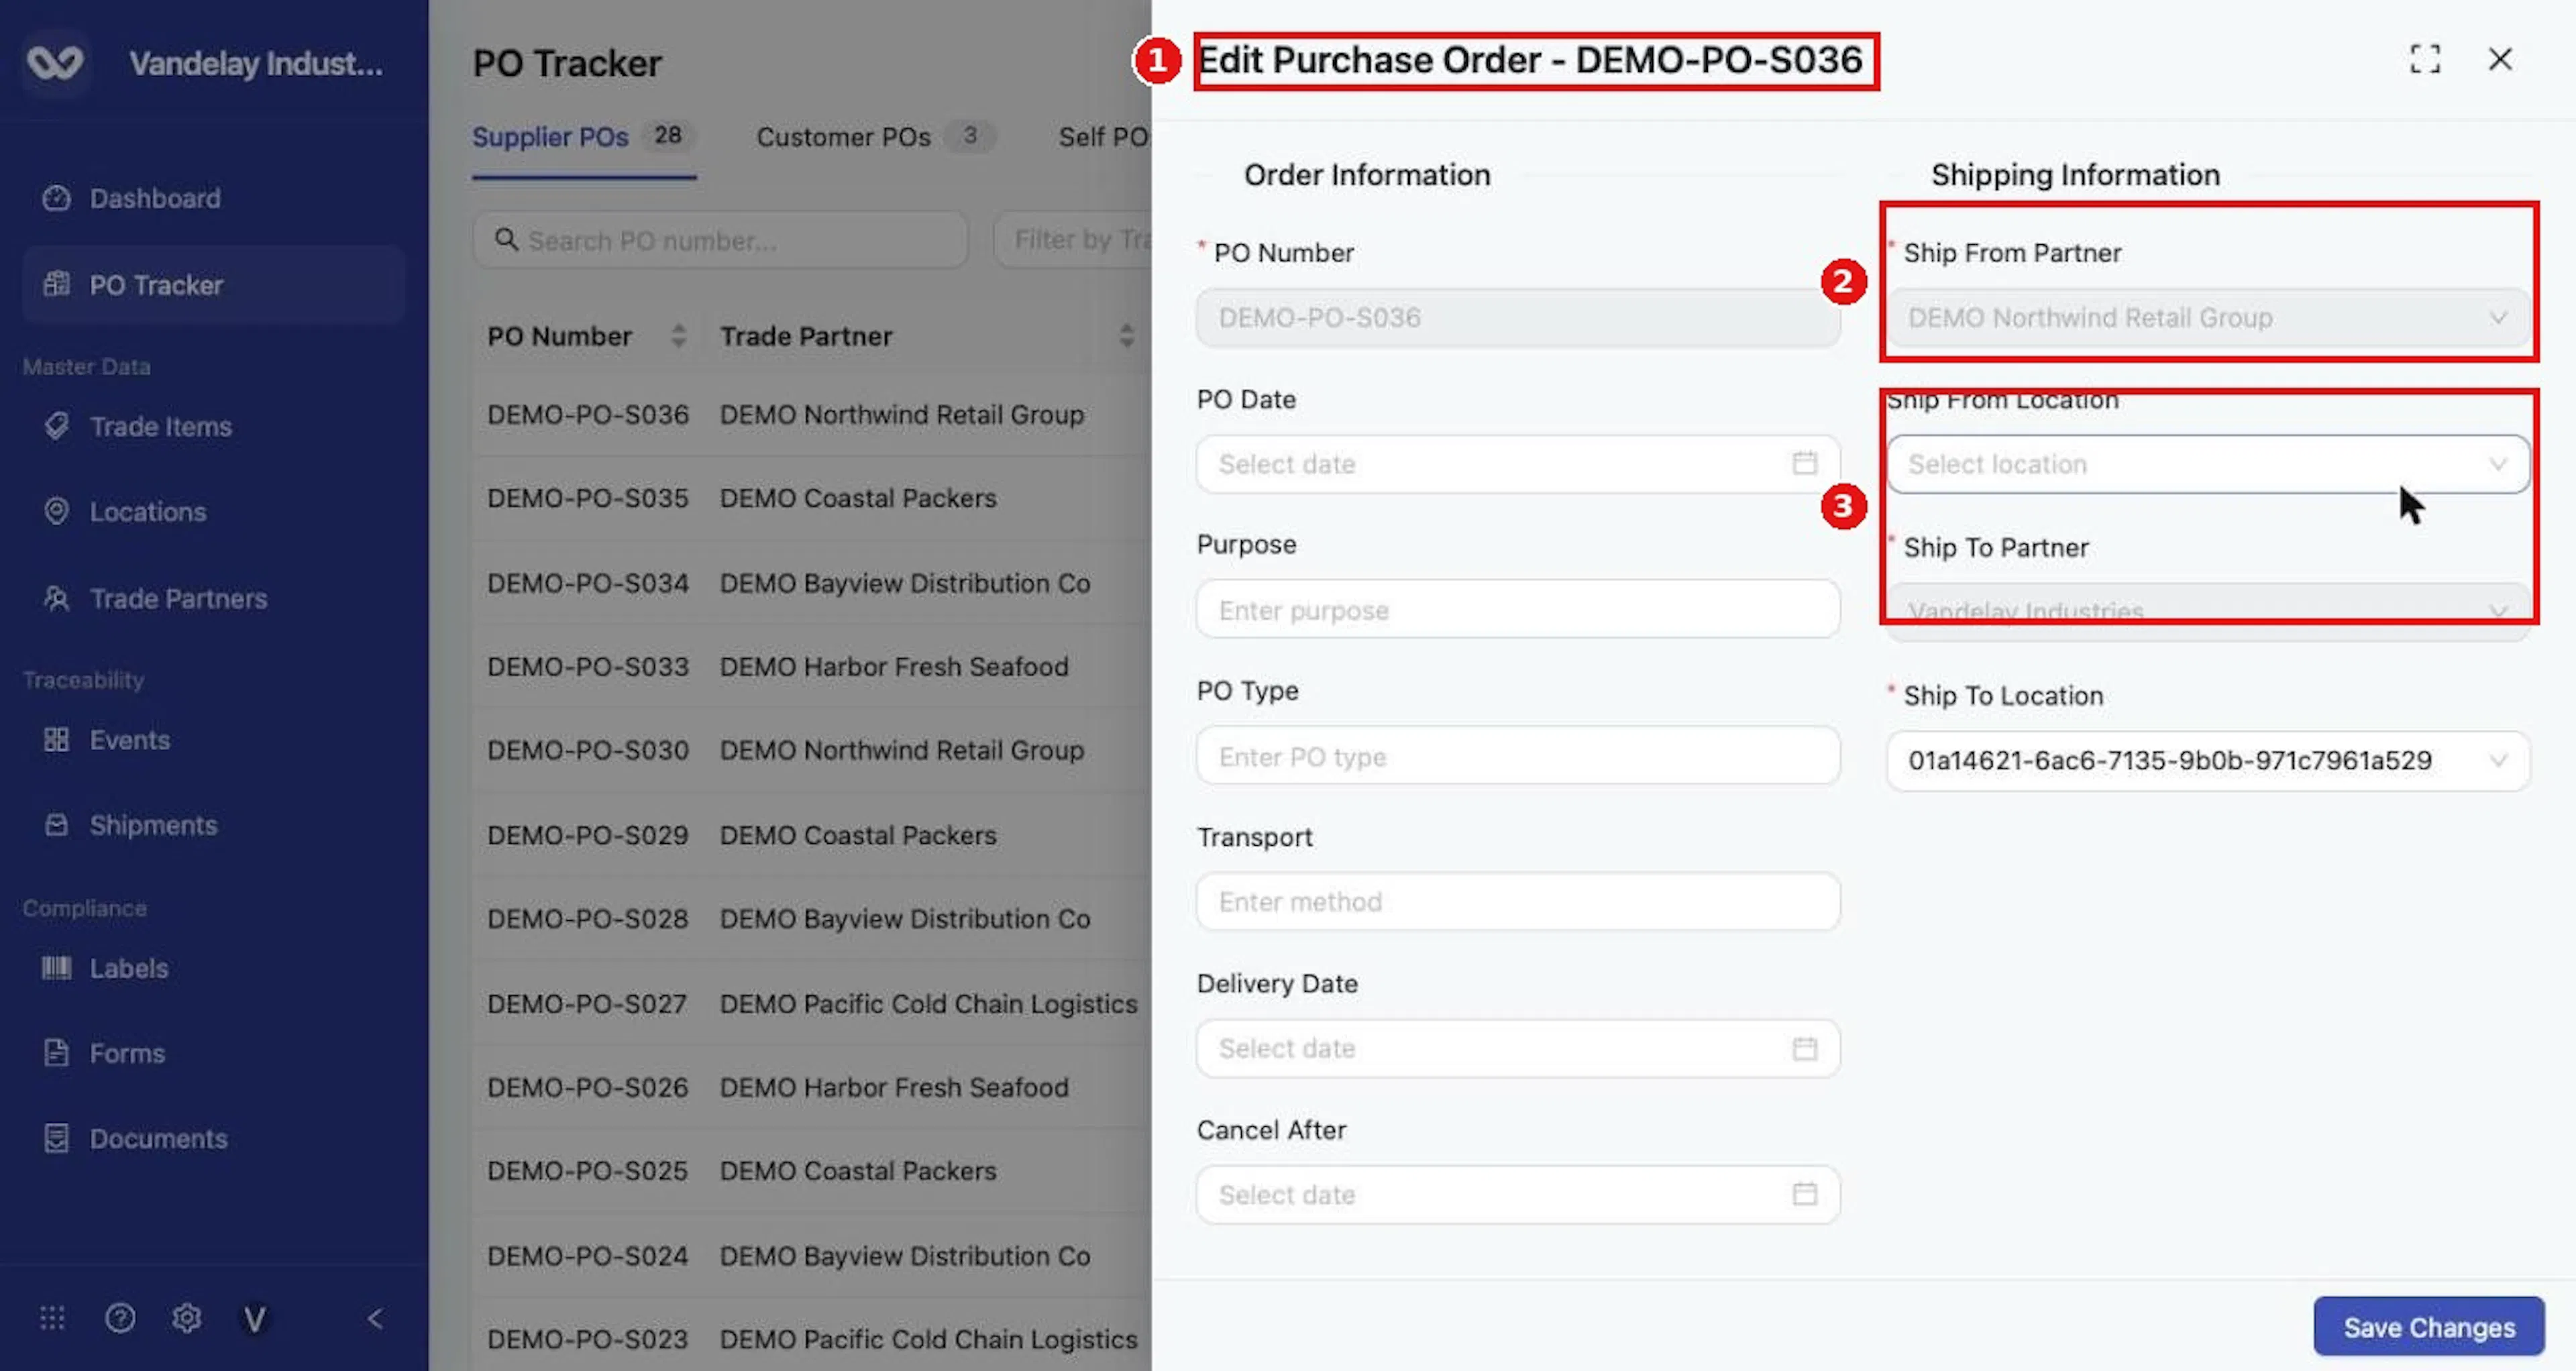
Task: Click the Transport method field
Action: click(x=1517, y=902)
